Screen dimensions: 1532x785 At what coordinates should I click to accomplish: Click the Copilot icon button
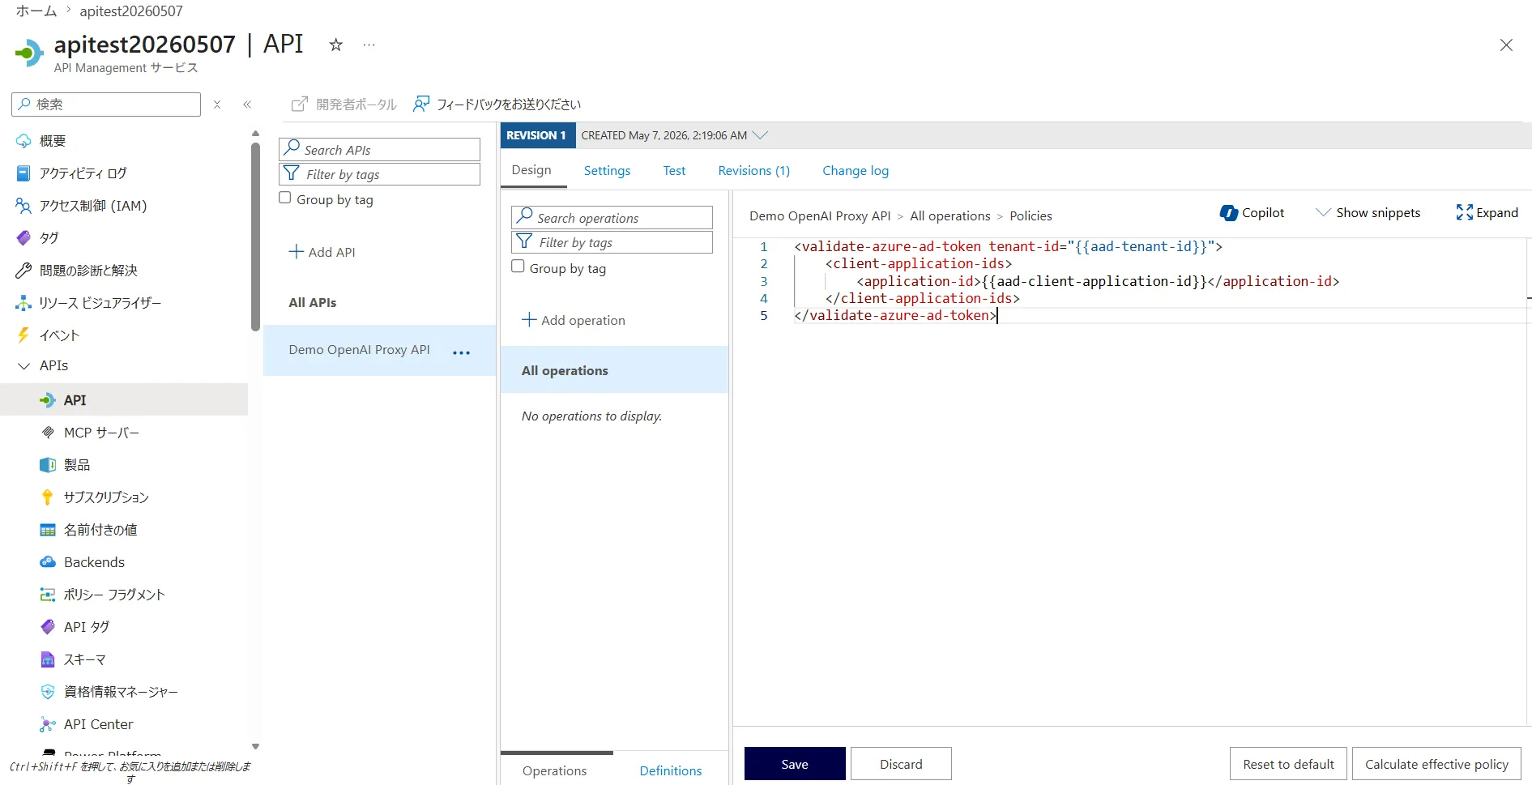pos(1252,213)
